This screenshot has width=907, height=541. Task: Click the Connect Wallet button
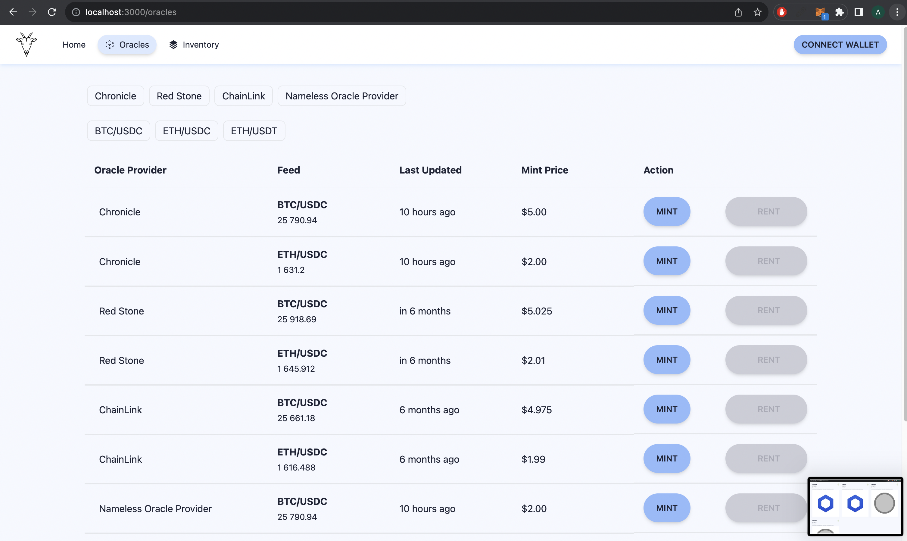840,45
